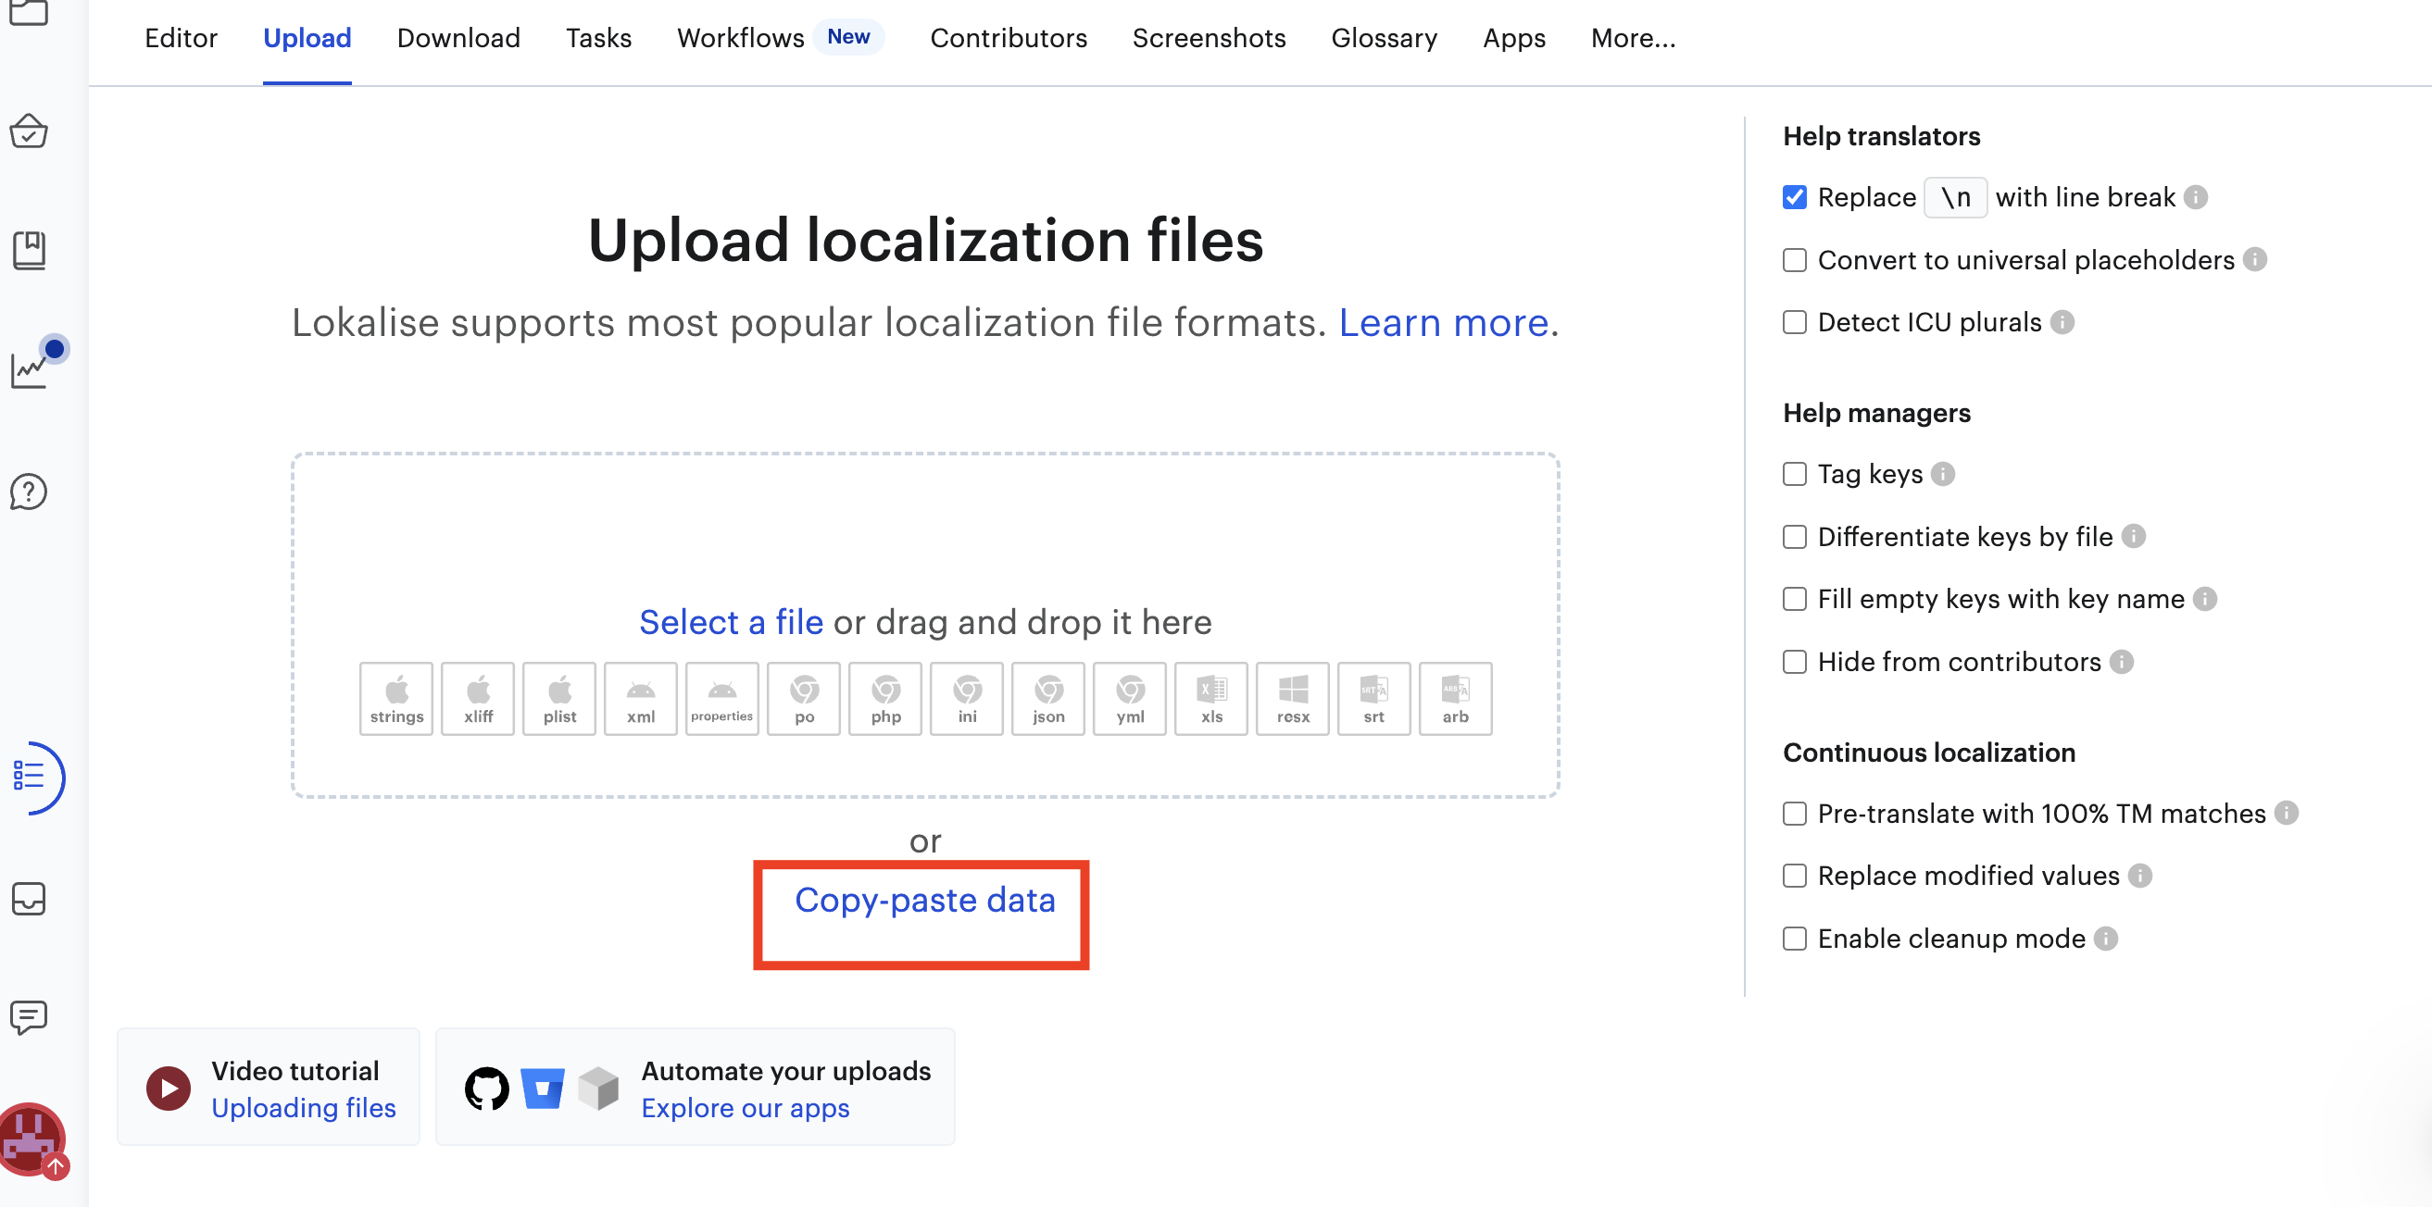Open the Tasks tab
This screenshot has height=1207, width=2432.
[598, 38]
